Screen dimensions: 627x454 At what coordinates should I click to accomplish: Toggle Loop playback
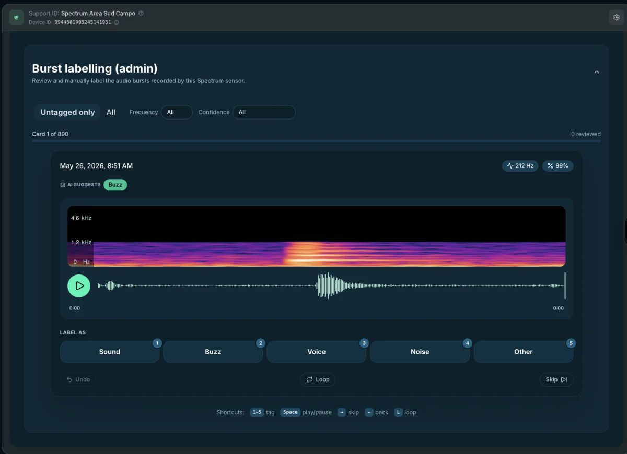tap(318, 379)
